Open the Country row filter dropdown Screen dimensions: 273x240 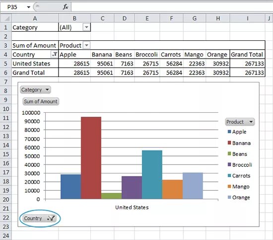click(x=54, y=54)
